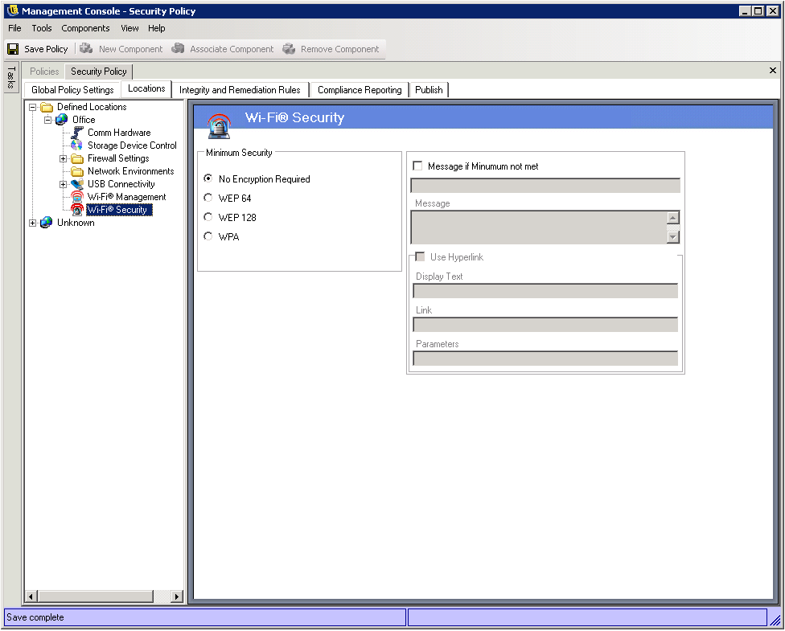Click the Associate Component icon
This screenshot has height=631, width=785.
pos(178,48)
